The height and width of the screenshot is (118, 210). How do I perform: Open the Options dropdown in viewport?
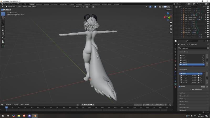169,10
